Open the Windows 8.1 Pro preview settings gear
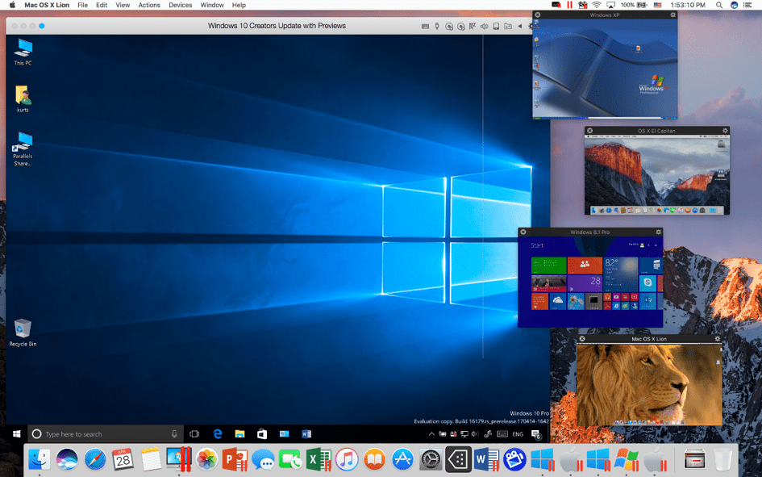The width and height of the screenshot is (762, 477). tap(659, 232)
